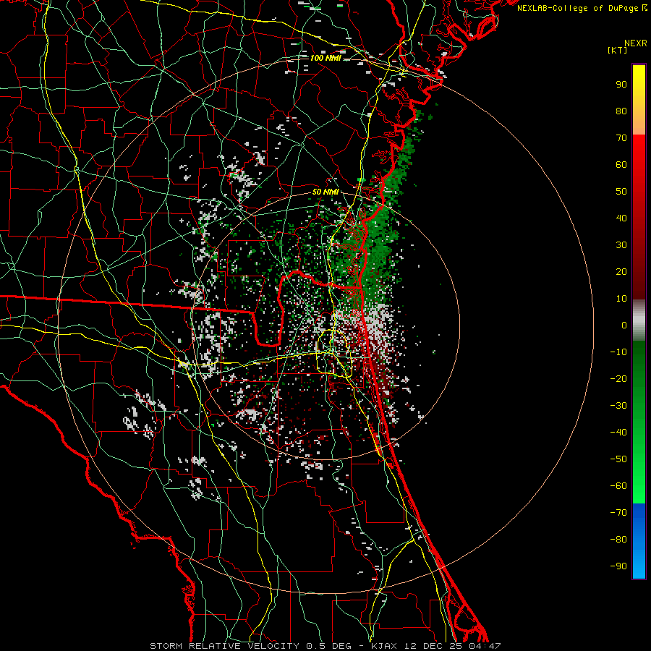The image size is (651, 651).
Task: Select the 50 NMI range ring label
Action: [x=325, y=192]
